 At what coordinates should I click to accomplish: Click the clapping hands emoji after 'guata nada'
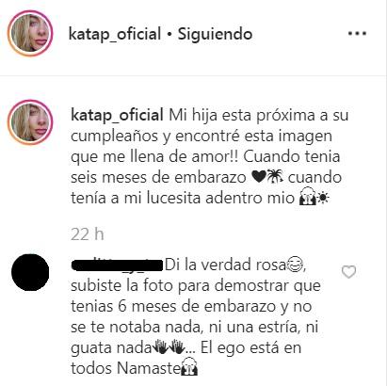(x=169, y=347)
